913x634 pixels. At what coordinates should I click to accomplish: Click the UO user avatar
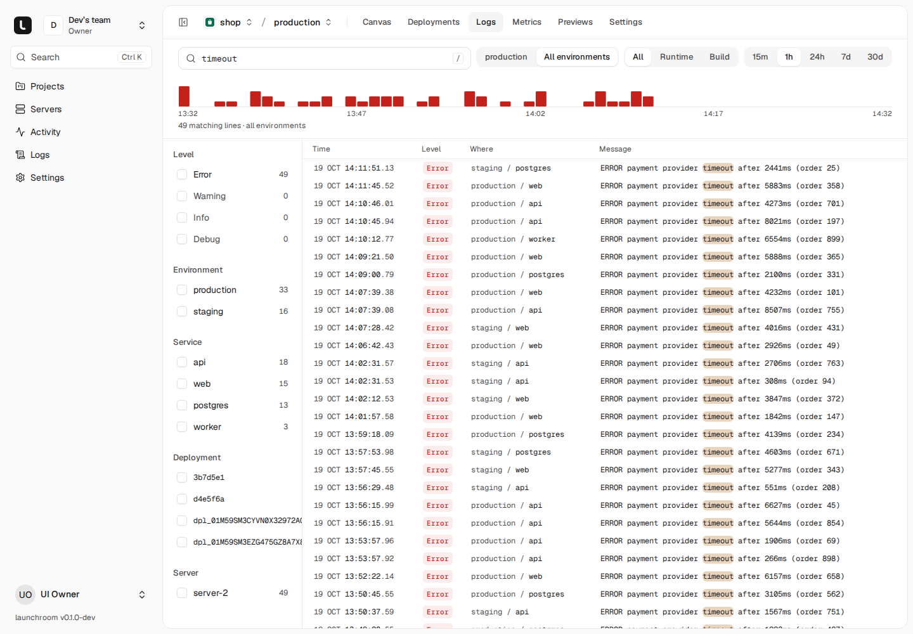coord(25,595)
